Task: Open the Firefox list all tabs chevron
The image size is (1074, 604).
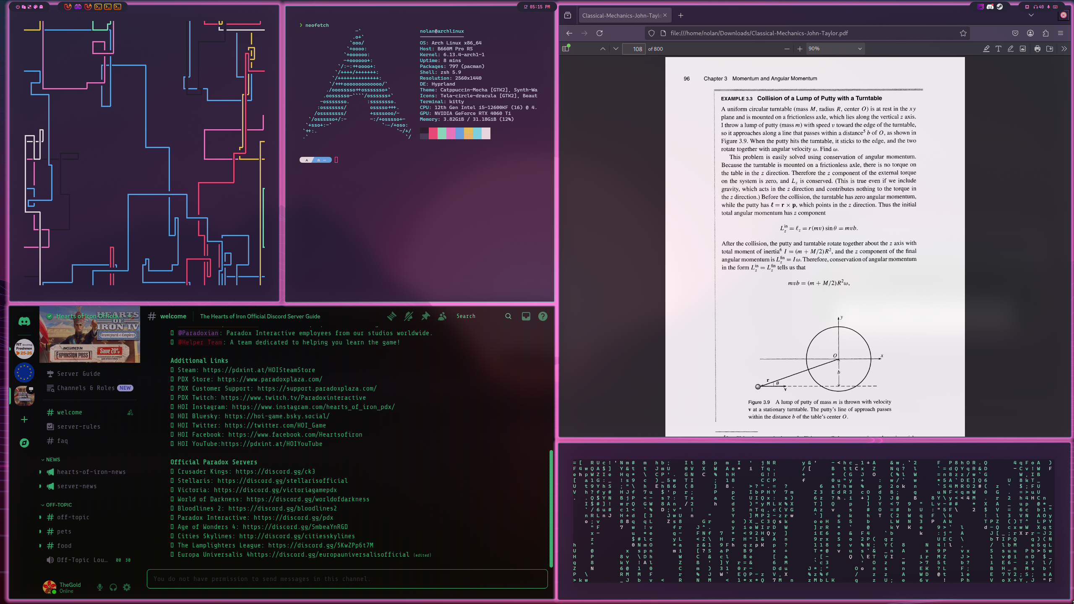Action: click(1031, 16)
